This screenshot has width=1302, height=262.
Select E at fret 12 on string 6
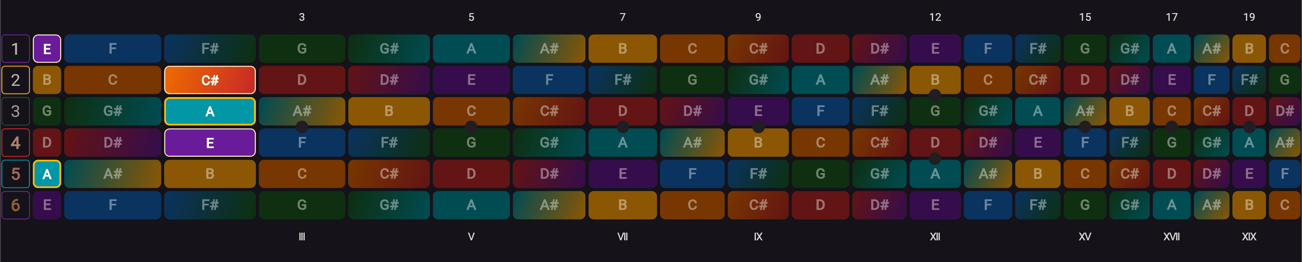935,206
